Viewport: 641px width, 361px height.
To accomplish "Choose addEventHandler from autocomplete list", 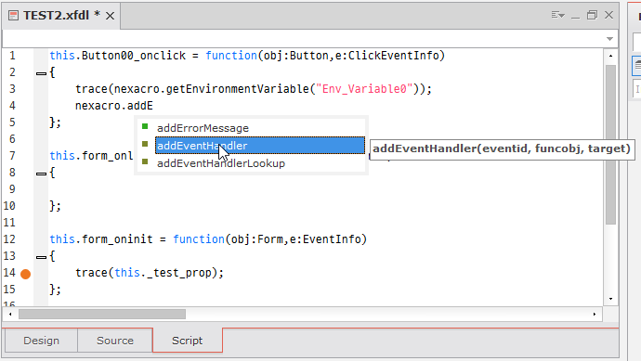I will (x=260, y=146).
